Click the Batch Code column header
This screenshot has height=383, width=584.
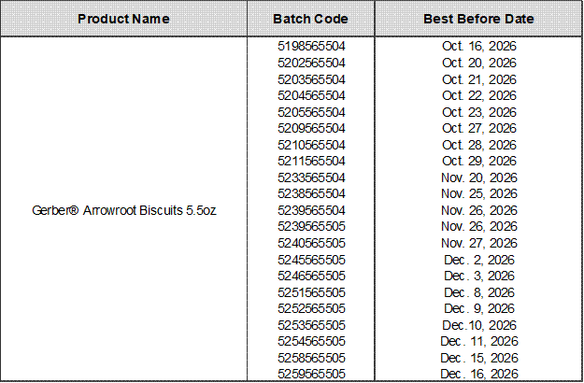click(311, 19)
